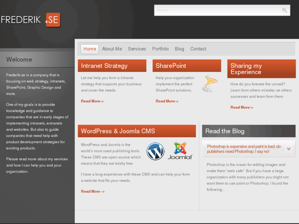Go to the Services menu item
The width and height of the screenshot is (299, 224).
click(137, 49)
